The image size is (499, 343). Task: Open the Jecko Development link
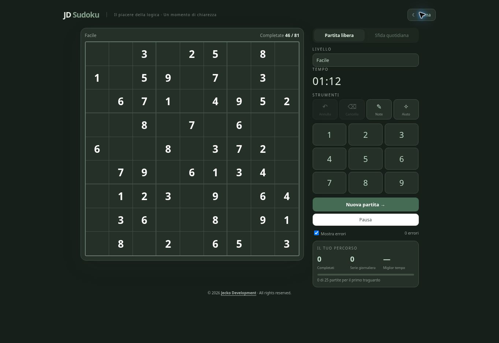tap(238, 293)
